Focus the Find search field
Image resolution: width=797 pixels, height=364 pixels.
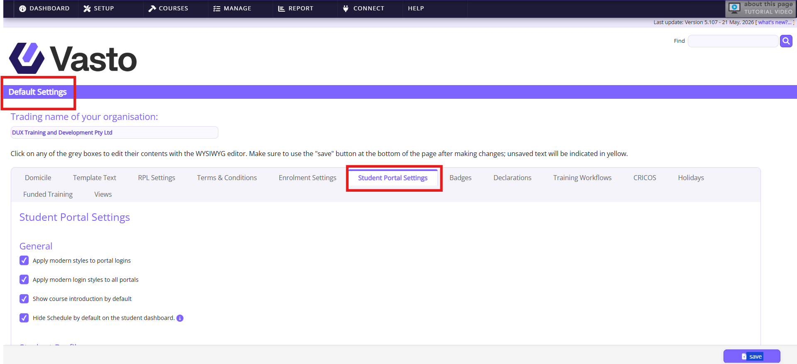coord(733,41)
